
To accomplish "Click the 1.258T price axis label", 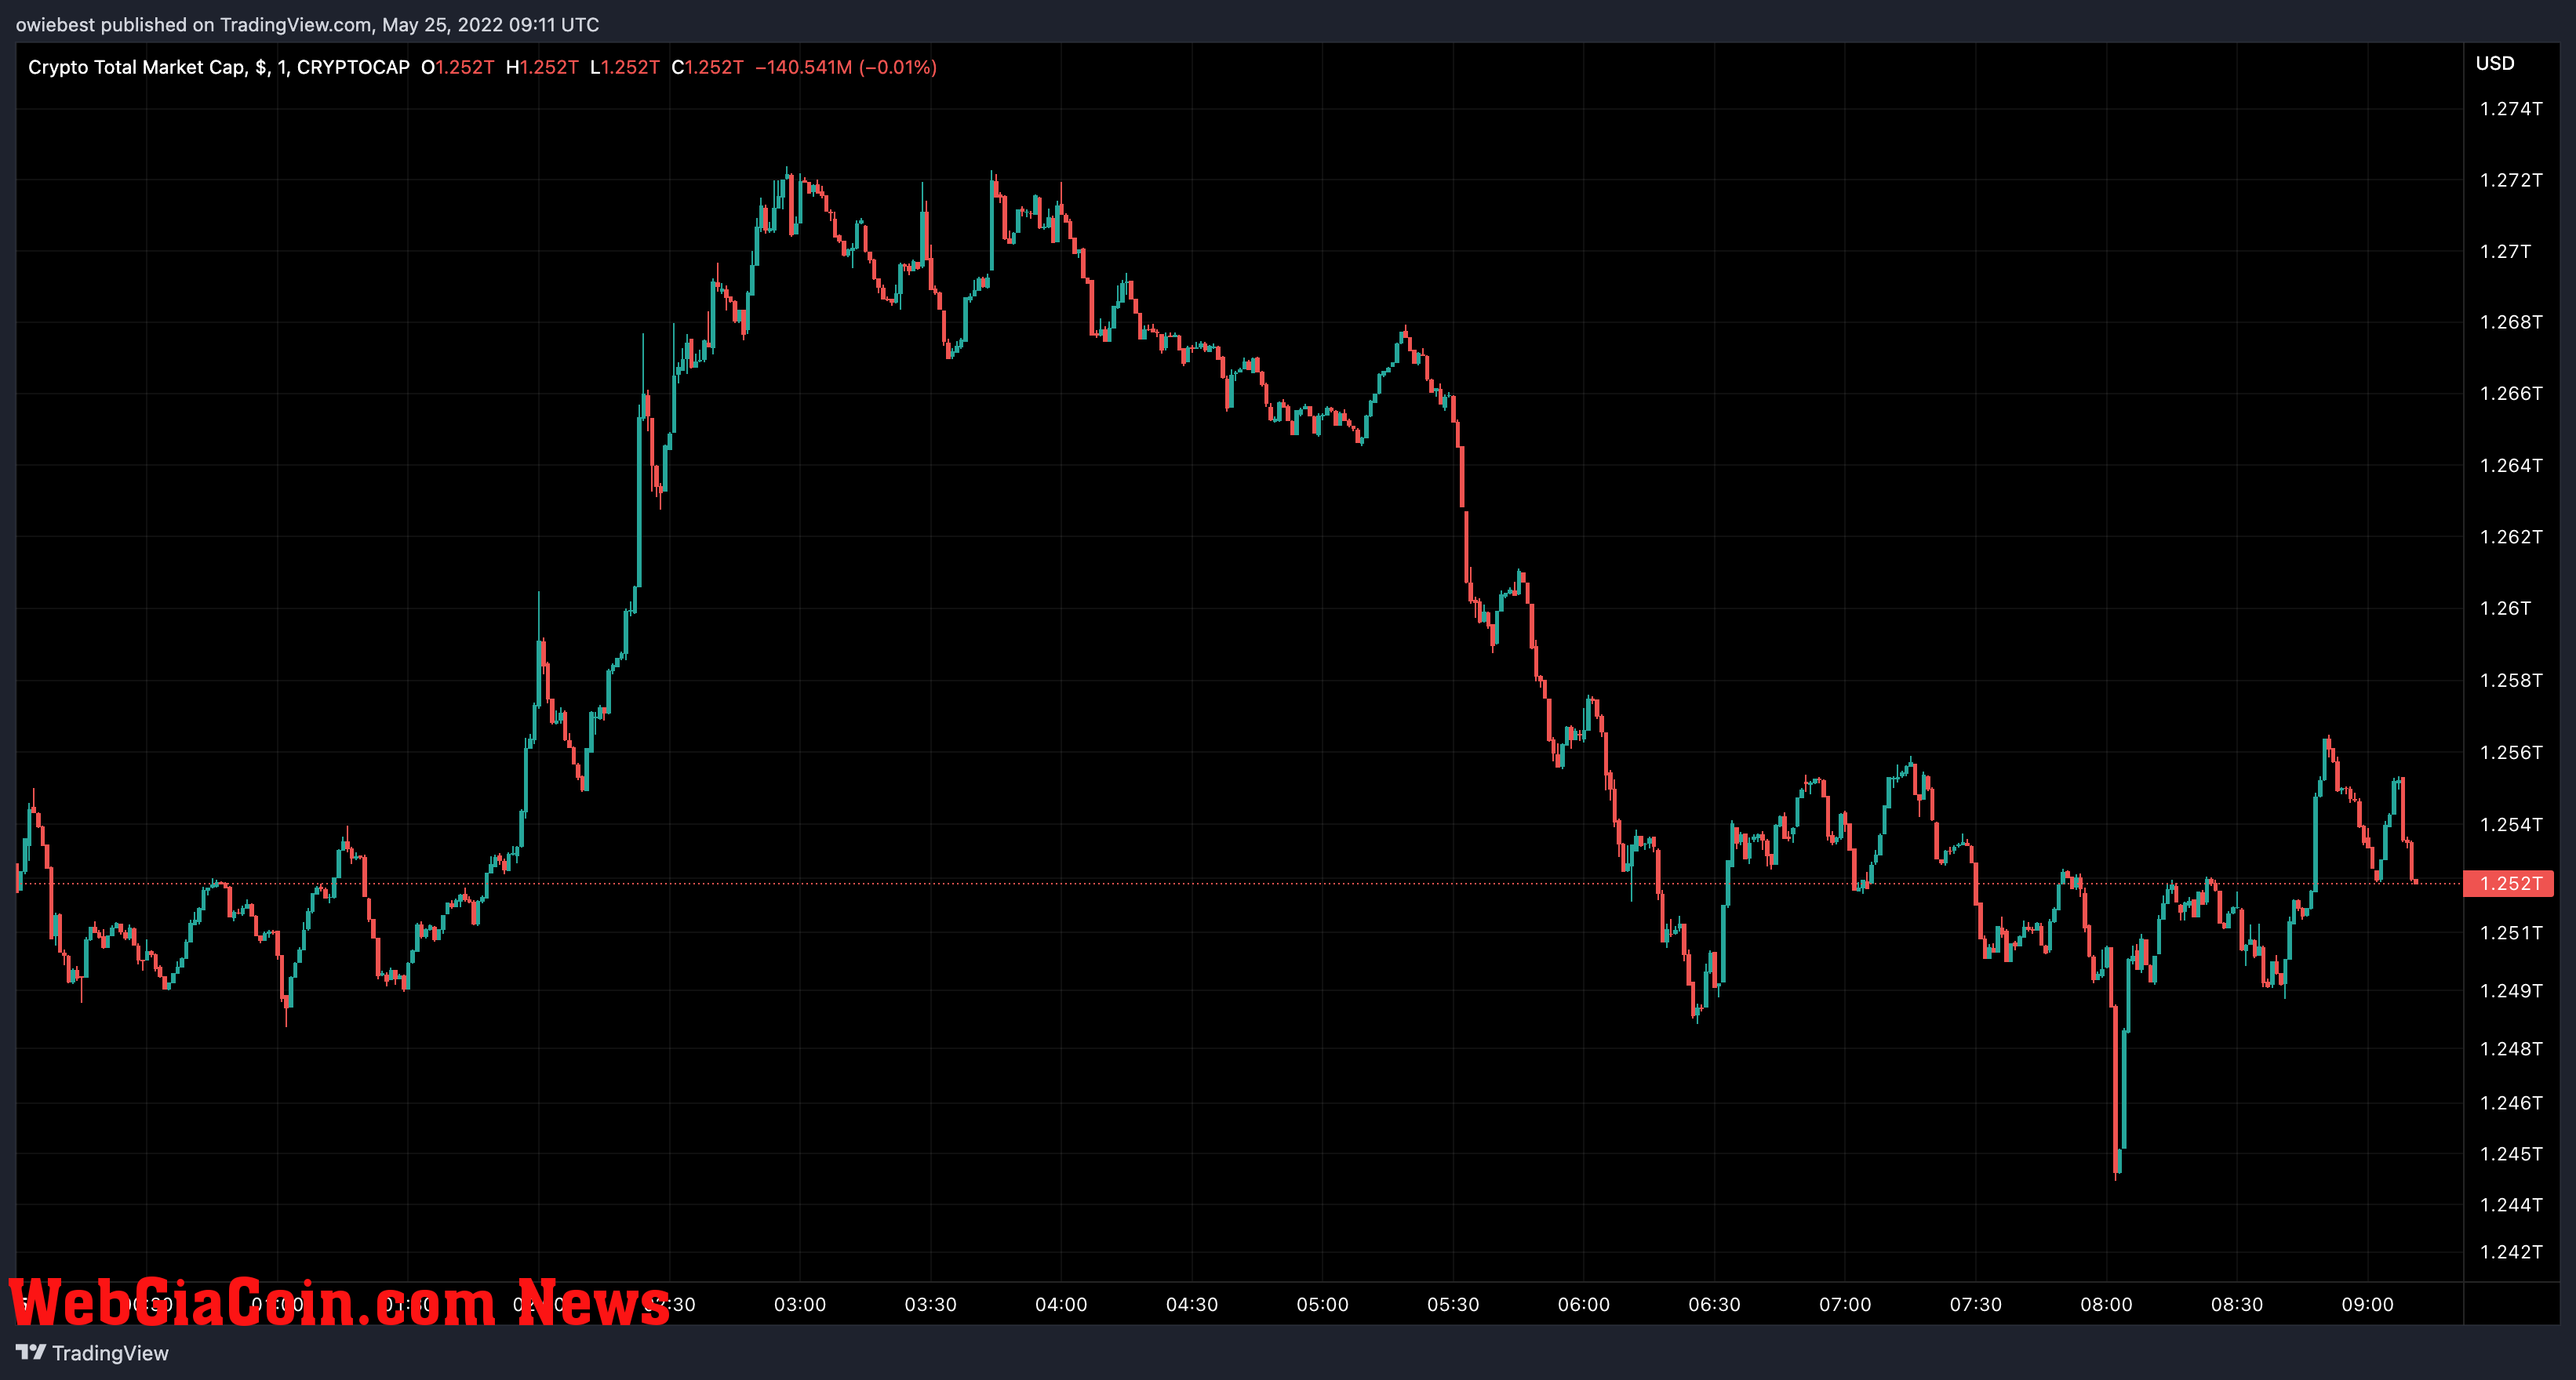I will (x=2511, y=681).
